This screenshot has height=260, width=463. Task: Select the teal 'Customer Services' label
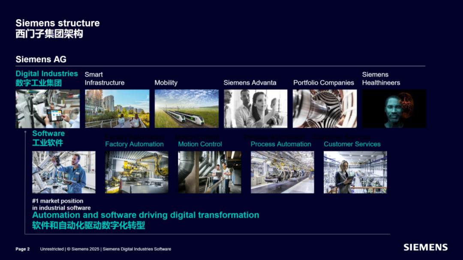click(x=352, y=144)
